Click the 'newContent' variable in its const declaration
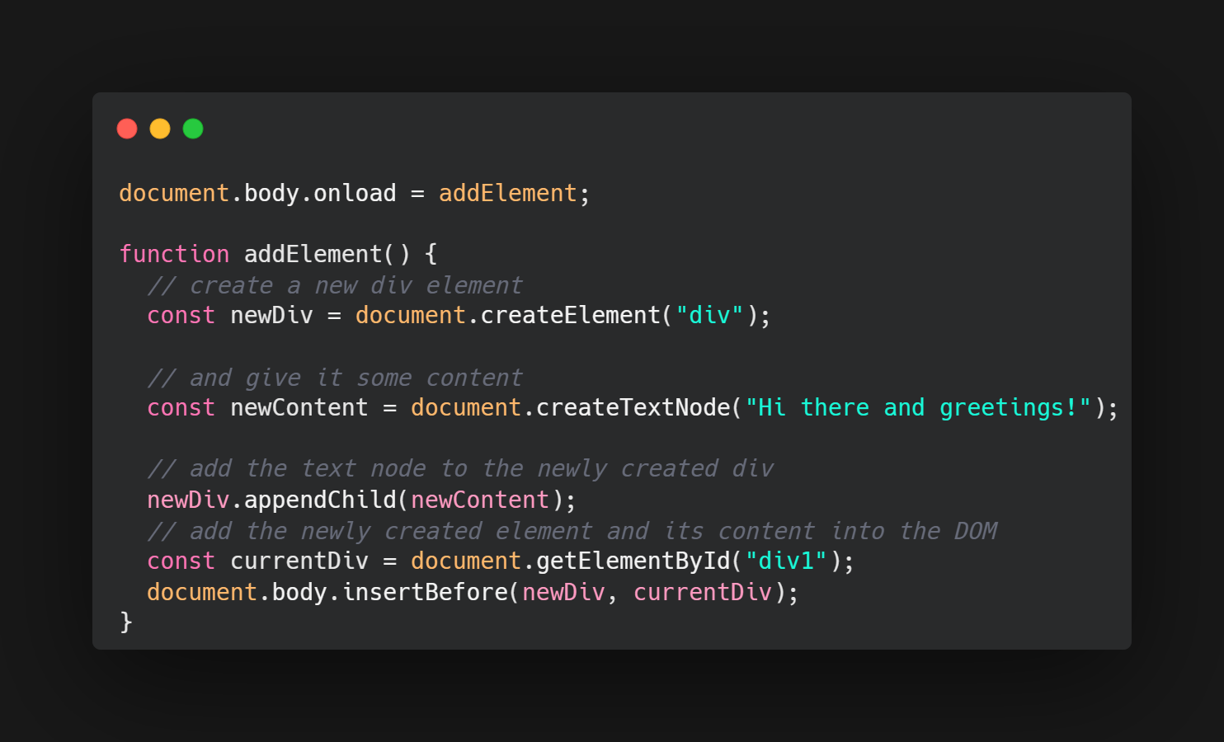The width and height of the screenshot is (1224, 742). tap(299, 407)
